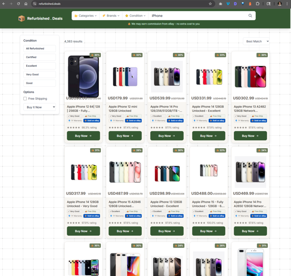Enable the Free Shipping filter
Screen dimensions: 291x276
[25, 98]
